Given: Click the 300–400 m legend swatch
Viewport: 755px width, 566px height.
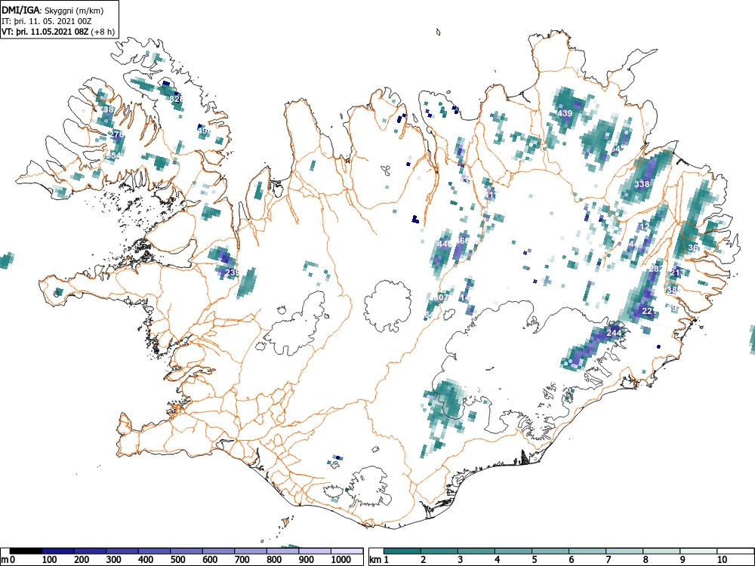Looking at the screenshot, I should click(122, 551).
